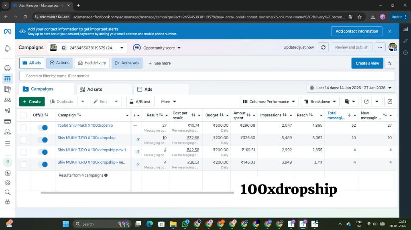Open the Windows Start menu
Image resolution: width=411 pixels, height=230 pixels.
click(x=66, y=224)
